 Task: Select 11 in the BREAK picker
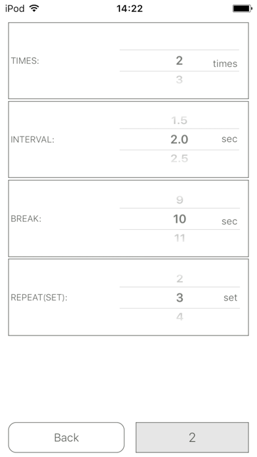(180, 238)
